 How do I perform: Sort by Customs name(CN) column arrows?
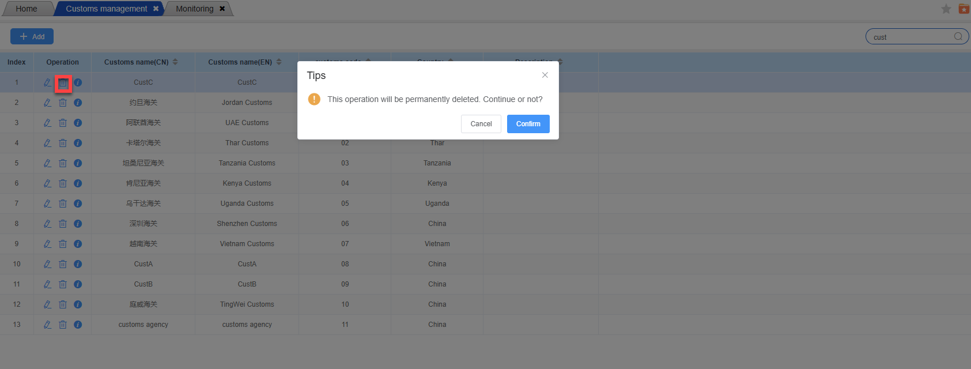[x=175, y=62]
